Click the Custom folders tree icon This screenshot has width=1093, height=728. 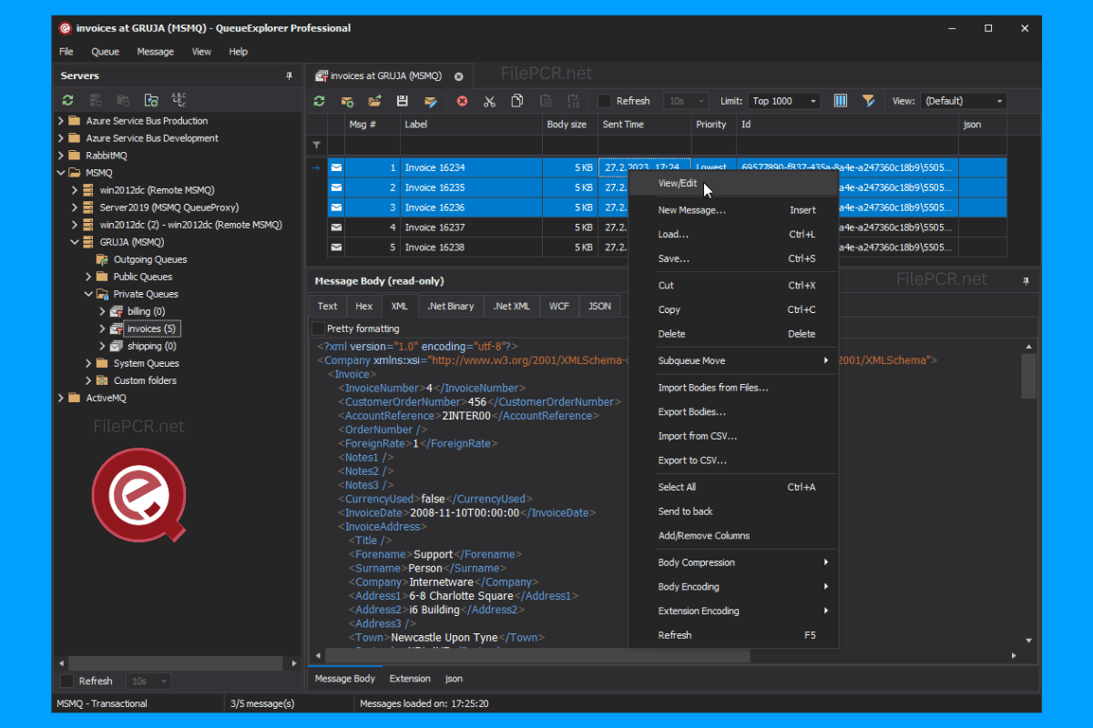(102, 380)
